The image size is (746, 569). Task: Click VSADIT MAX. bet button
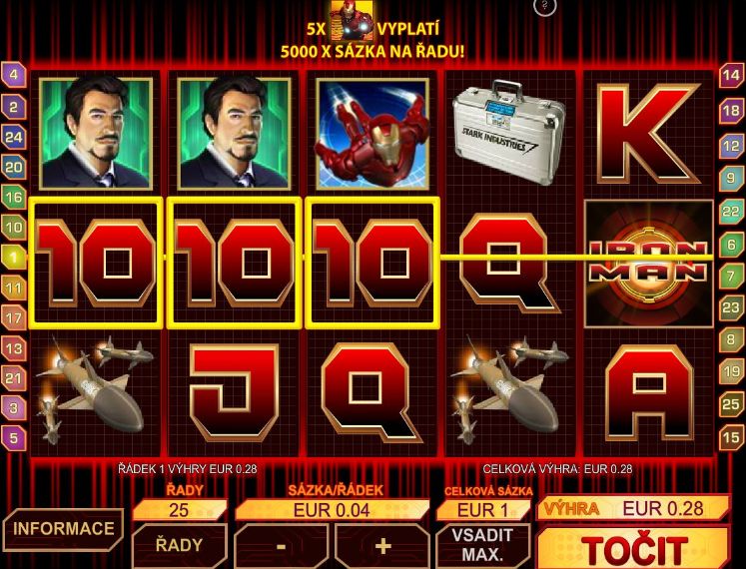click(x=482, y=546)
